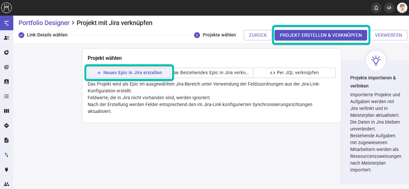
Task: Select the Projekte wählen step
Action: coord(215,35)
